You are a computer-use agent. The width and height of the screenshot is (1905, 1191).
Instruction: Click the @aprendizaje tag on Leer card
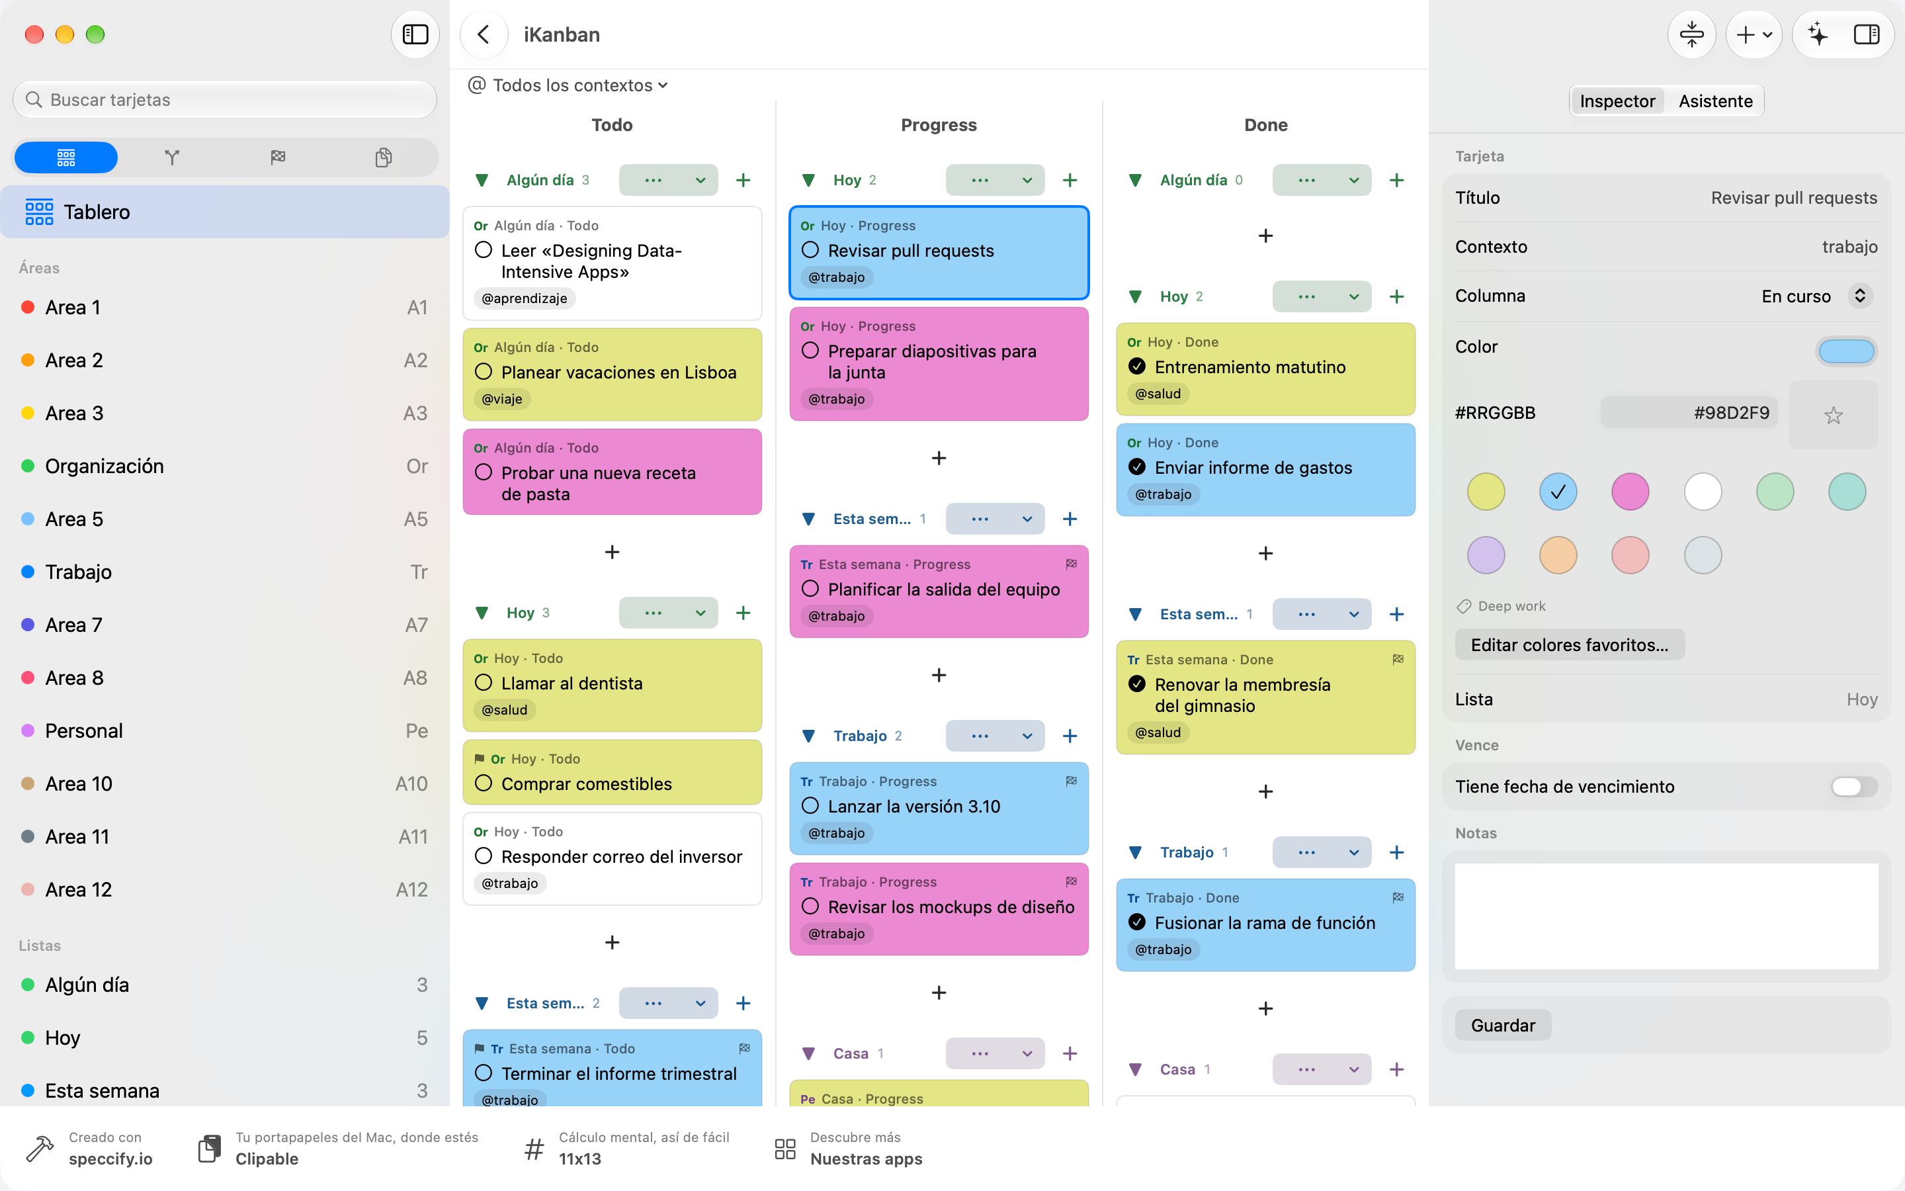[x=525, y=298]
